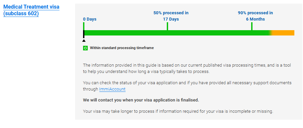The image size is (303, 128).
Task: Click the green clock status icon
Action: tap(85, 48)
